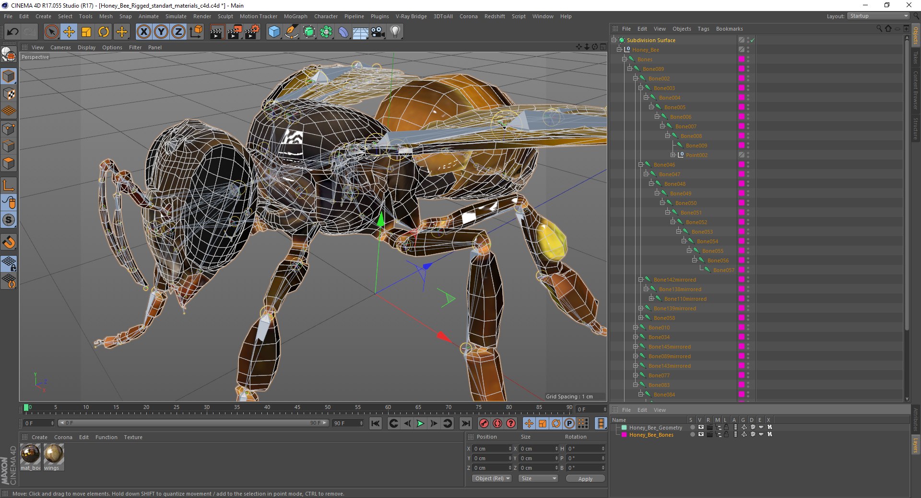
Task: Toggle Subdivision Surface enable checkmark
Action: tap(753, 40)
